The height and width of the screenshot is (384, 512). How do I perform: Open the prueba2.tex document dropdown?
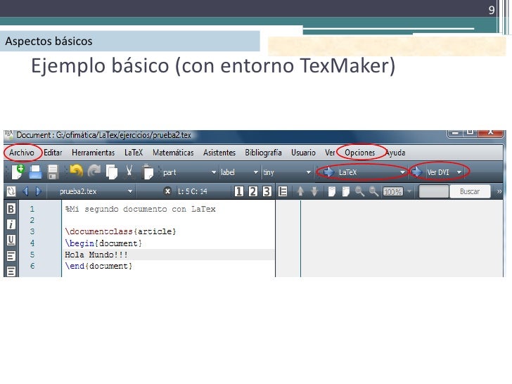130,191
